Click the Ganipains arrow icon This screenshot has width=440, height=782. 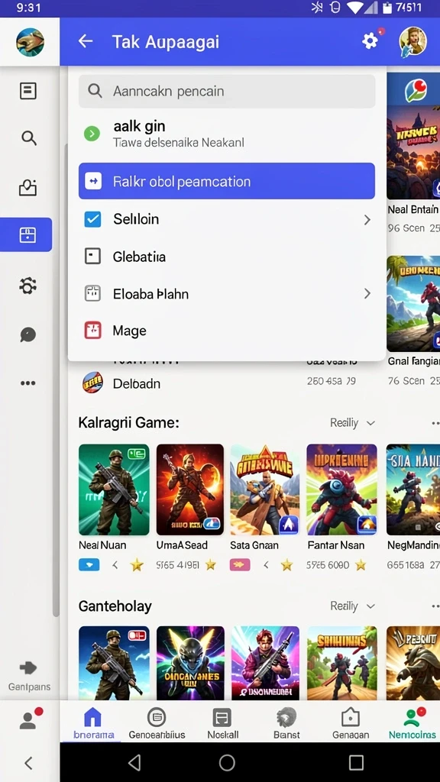pyautogui.click(x=28, y=667)
